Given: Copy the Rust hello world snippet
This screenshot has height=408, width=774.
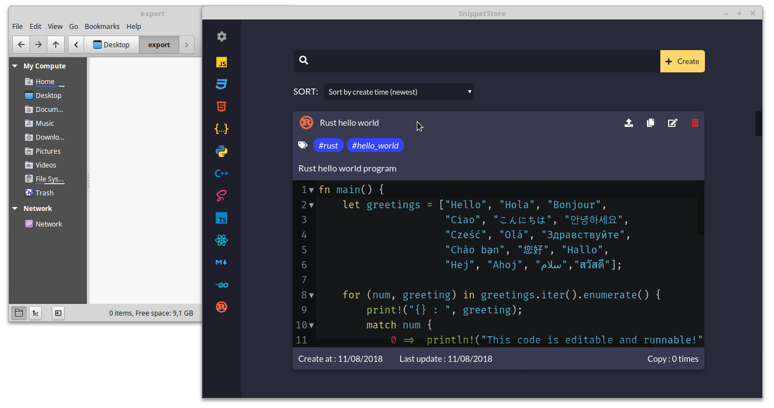Looking at the screenshot, I should [650, 123].
